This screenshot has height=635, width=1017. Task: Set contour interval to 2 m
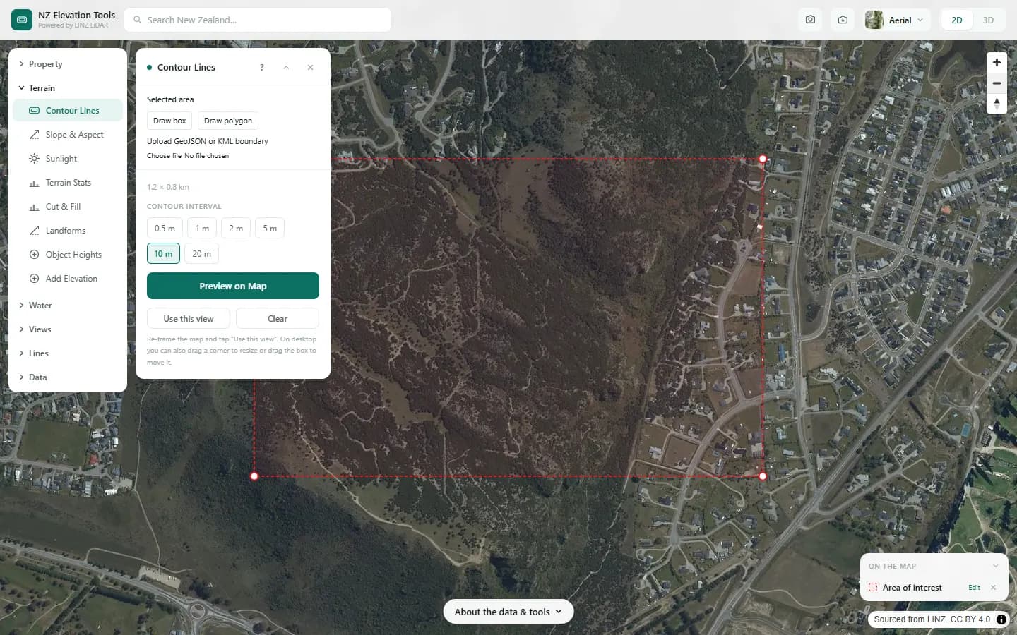click(x=236, y=229)
